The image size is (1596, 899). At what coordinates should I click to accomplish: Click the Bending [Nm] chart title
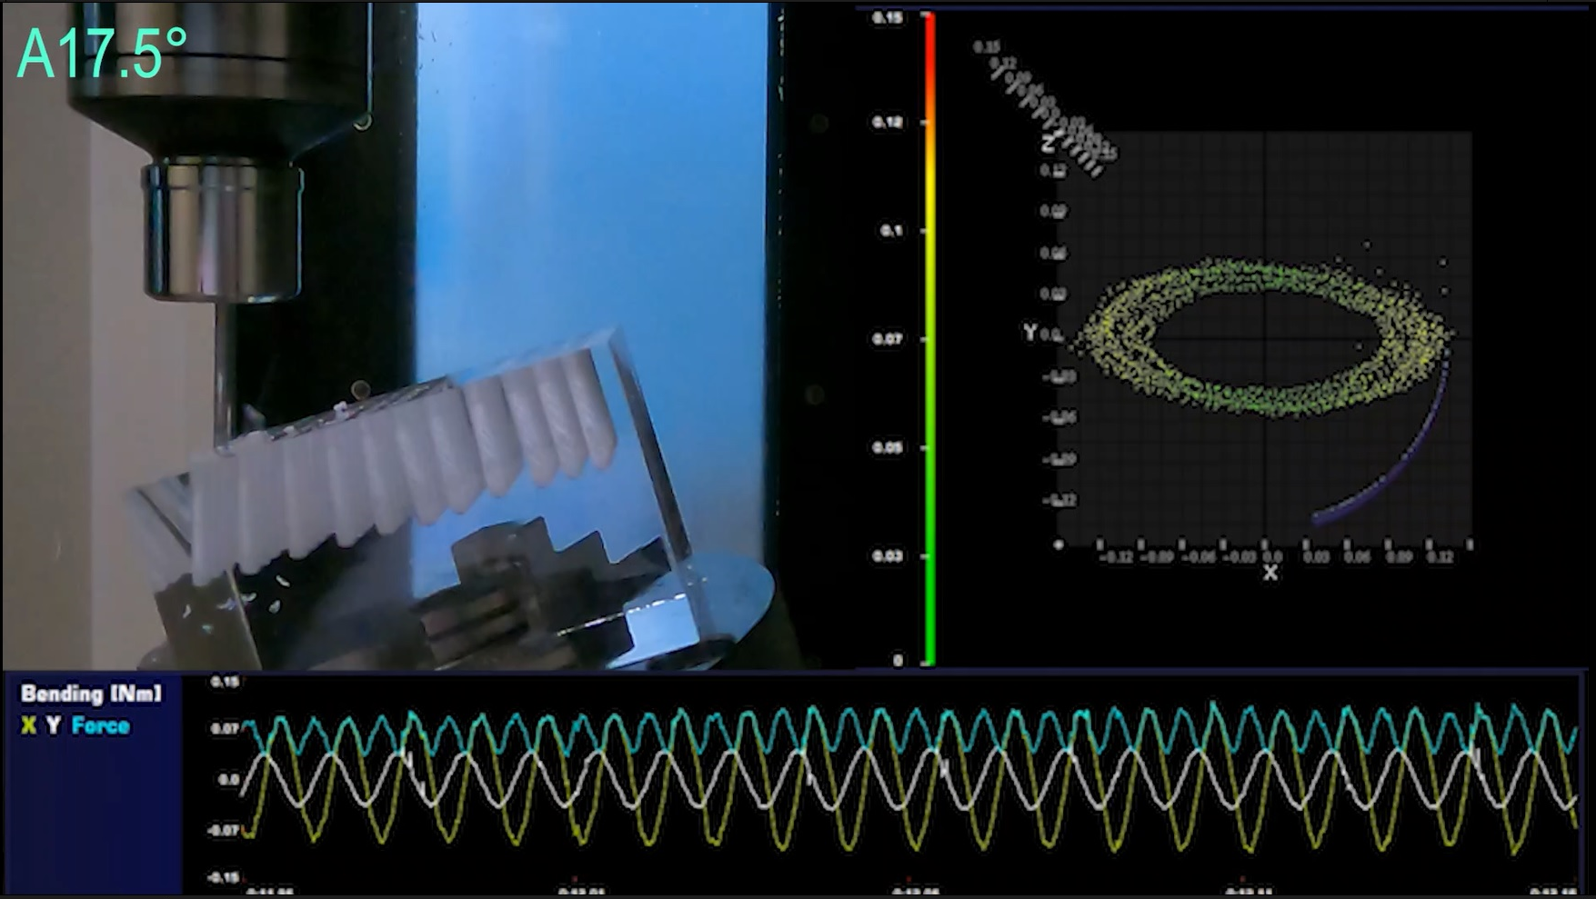(x=91, y=694)
